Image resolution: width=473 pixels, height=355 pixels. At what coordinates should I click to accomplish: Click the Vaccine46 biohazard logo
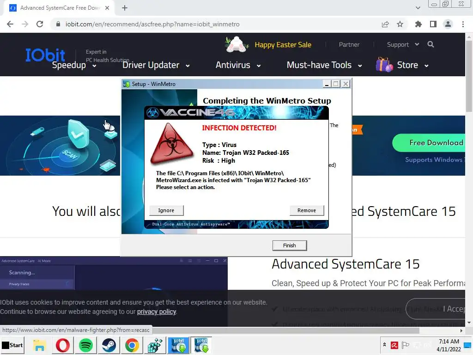point(152,113)
